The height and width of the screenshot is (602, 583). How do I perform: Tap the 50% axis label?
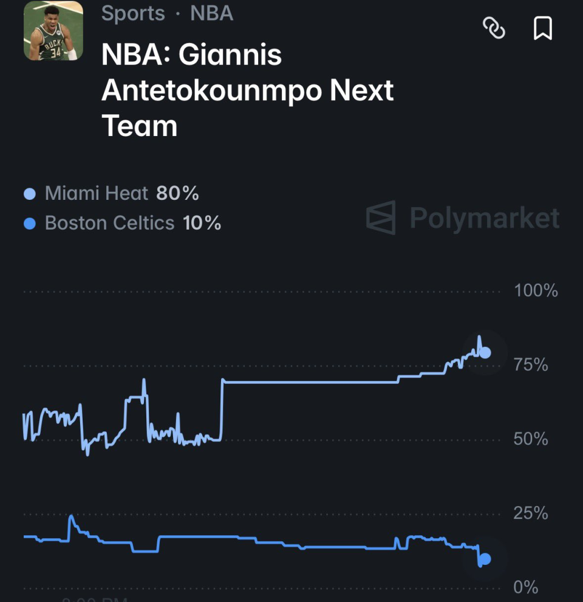point(531,439)
